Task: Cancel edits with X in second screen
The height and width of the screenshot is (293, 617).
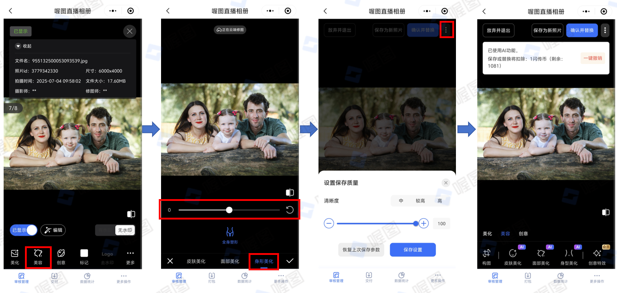Action: 170,261
